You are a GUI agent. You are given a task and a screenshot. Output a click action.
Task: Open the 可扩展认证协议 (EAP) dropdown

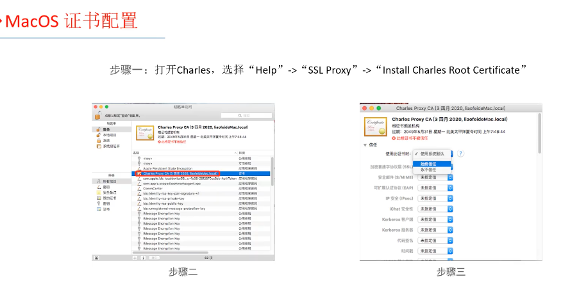click(435, 188)
